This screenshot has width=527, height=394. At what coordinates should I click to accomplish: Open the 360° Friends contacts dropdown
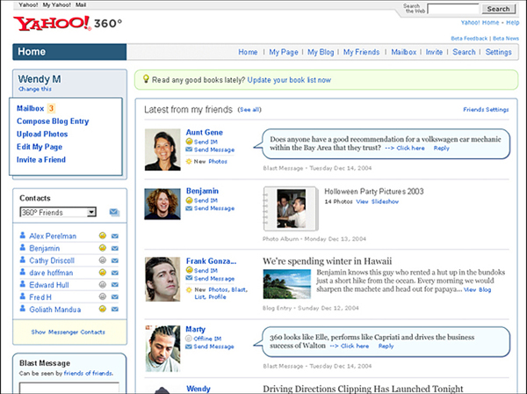58,213
